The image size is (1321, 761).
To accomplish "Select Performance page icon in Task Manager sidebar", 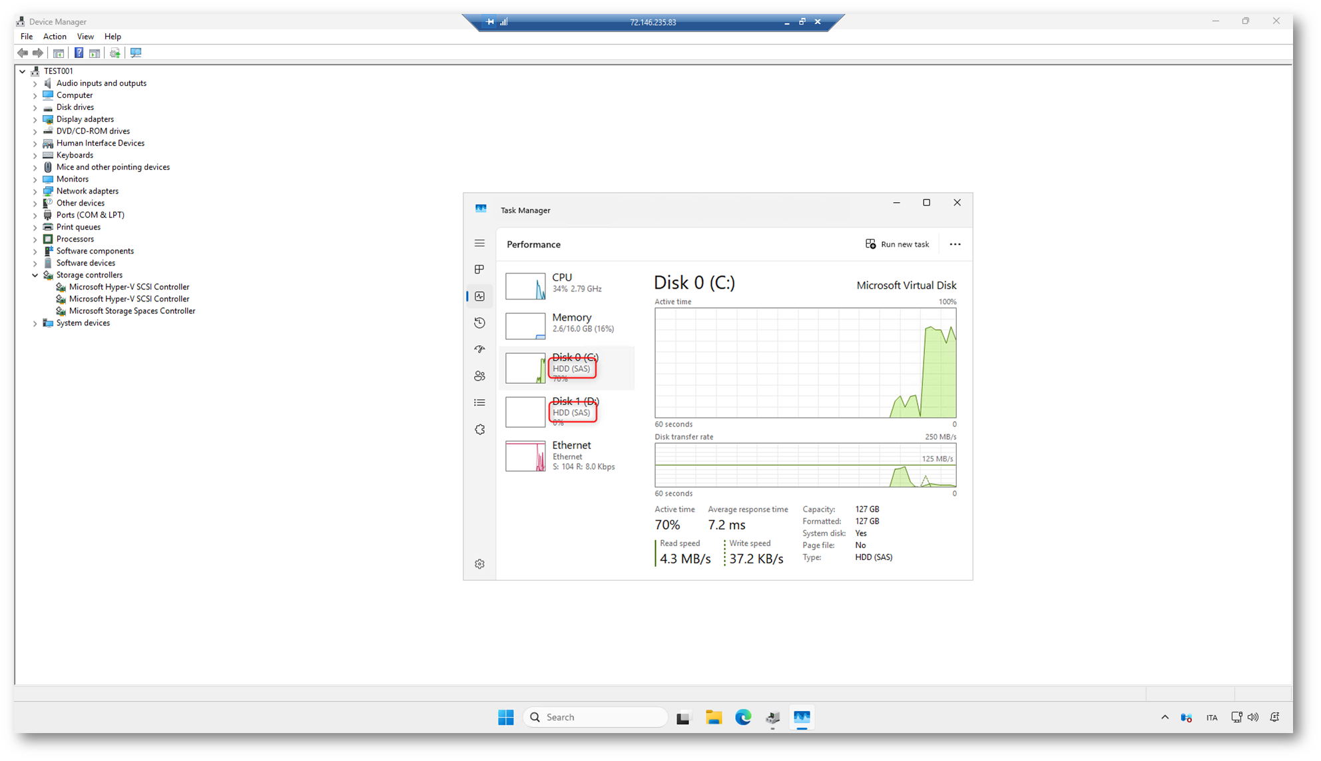I will tap(479, 296).
